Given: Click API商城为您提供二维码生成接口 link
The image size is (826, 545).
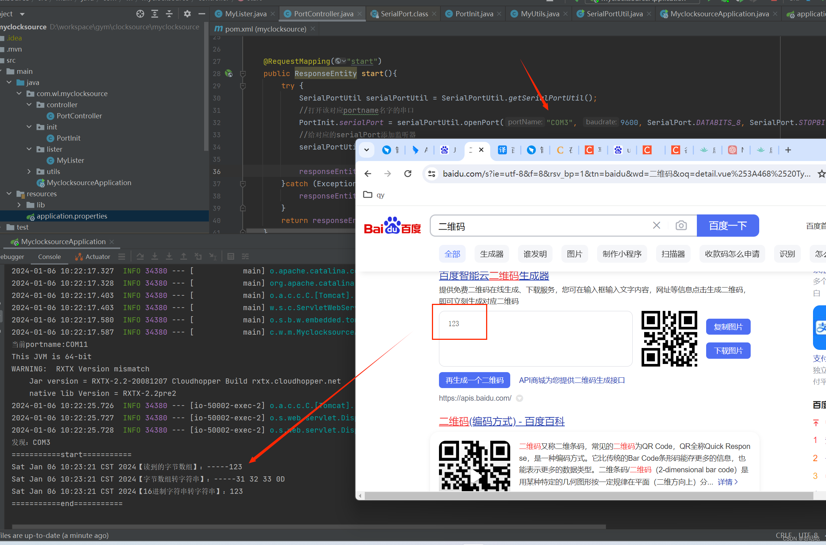Looking at the screenshot, I should [572, 380].
